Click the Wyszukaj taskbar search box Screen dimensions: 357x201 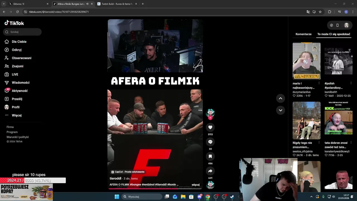pos(142,197)
